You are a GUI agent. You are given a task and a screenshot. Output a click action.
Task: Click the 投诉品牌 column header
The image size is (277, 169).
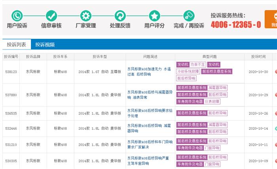pos(33,57)
